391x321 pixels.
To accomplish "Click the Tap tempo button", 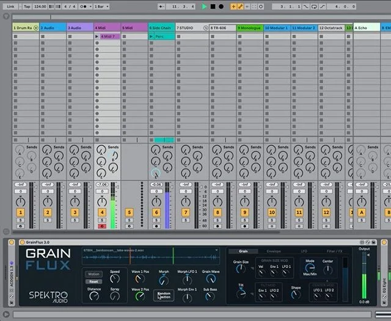I will point(27,7).
